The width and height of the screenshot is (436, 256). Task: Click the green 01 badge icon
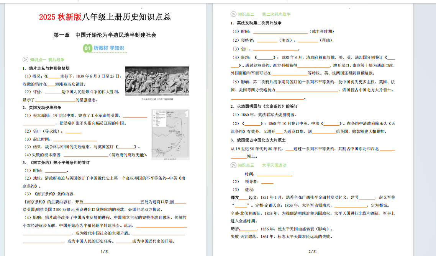(x=87, y=48)
